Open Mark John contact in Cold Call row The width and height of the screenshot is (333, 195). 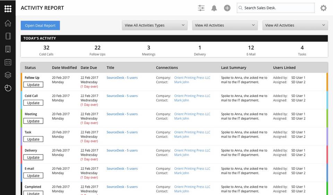coord(181,100)
